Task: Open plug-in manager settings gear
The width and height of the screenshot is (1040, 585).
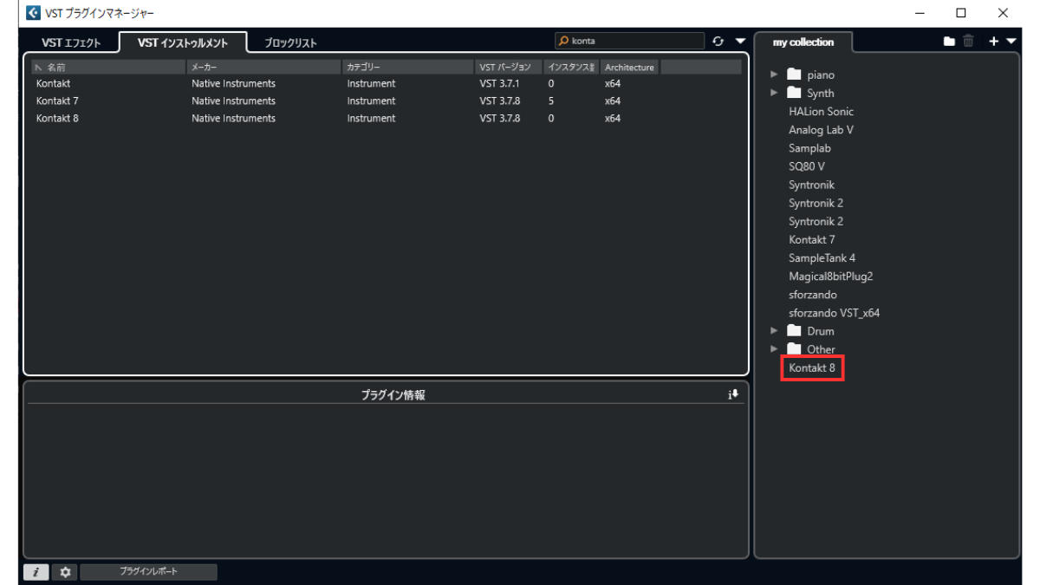Action: [x=64, y=572]
